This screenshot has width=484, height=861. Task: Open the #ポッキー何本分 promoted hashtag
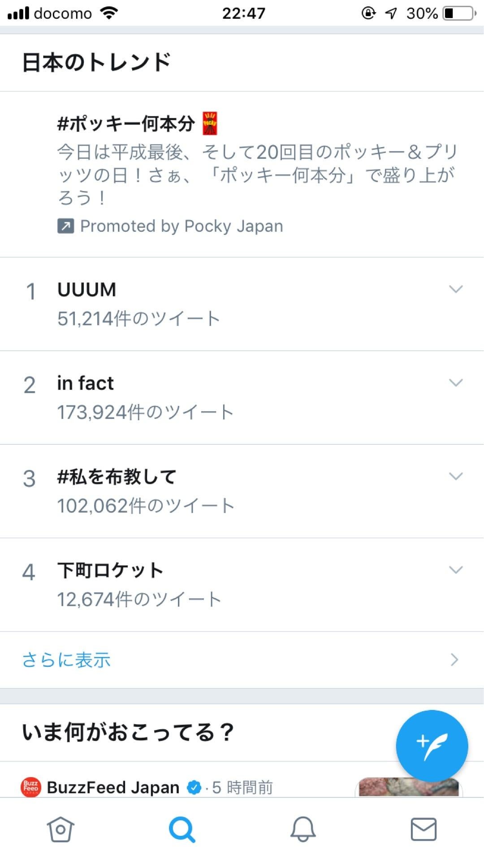pyautogui.click(x=126, y=123)
